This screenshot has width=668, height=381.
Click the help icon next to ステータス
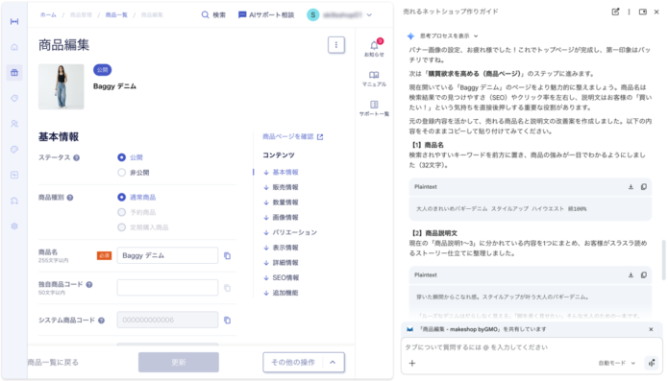click(76, 157)
